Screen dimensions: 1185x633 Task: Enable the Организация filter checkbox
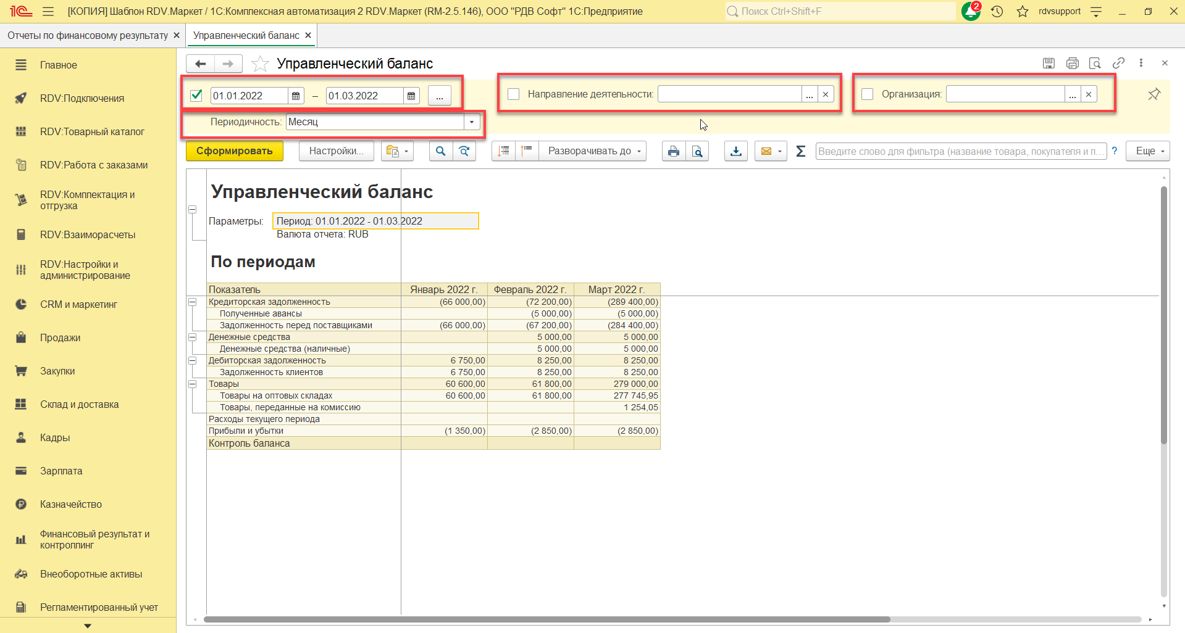tap(867, 94)
